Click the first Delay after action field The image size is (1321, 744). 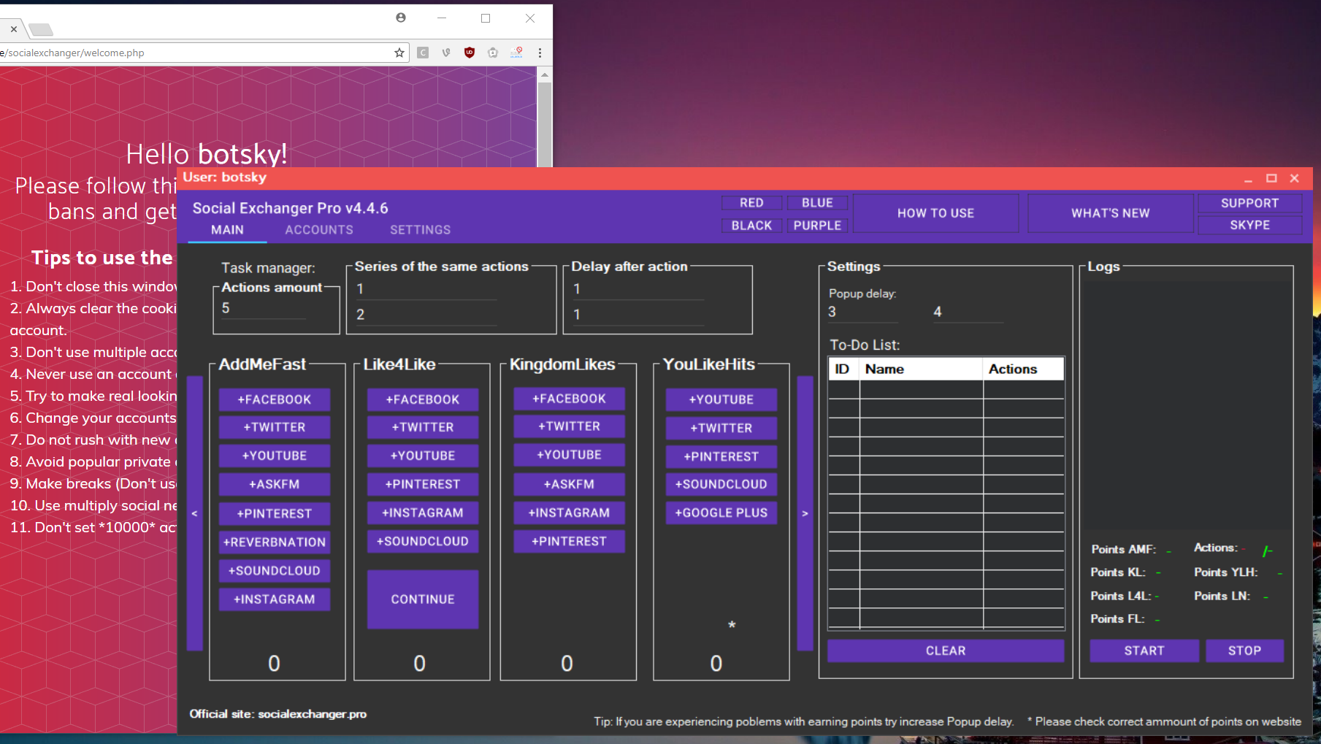point(637,289)
